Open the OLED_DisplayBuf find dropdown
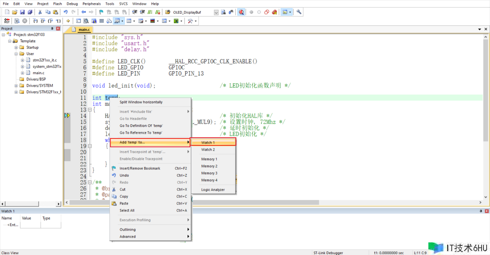 tap(216, 12)
